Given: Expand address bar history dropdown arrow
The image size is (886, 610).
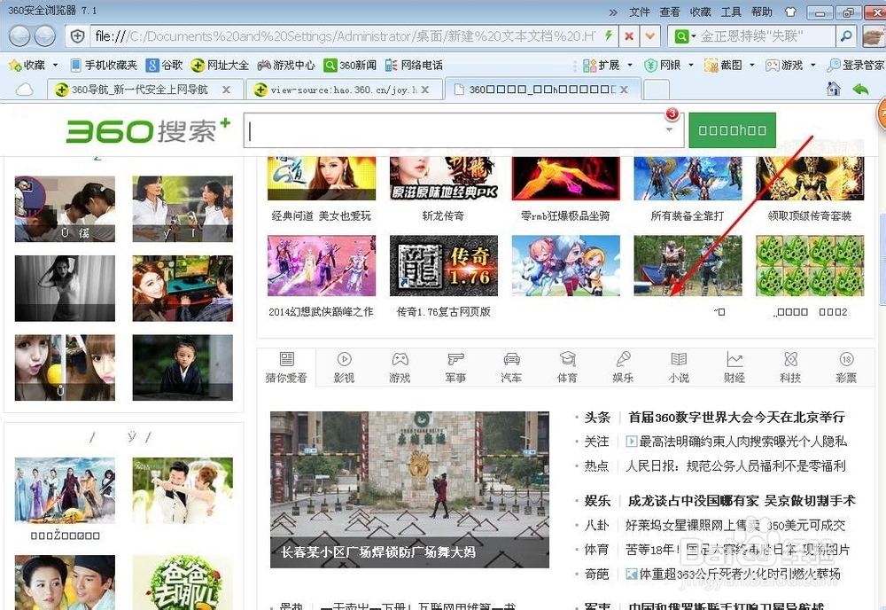Looking at the screenshot, I should point(649,36).
